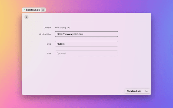Select the Title optional field
Screen dimensions: 173x108
(86, 53)
